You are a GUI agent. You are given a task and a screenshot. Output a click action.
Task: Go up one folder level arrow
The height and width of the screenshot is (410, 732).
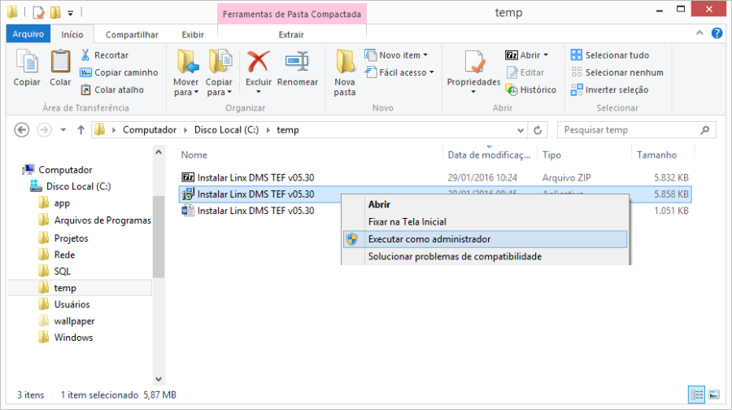pyautogui.click(x=81, y=130)
